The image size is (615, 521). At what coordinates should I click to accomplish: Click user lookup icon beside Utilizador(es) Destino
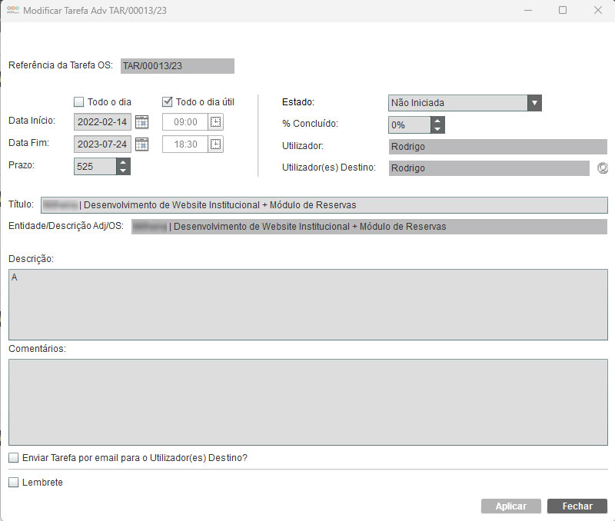602,168
